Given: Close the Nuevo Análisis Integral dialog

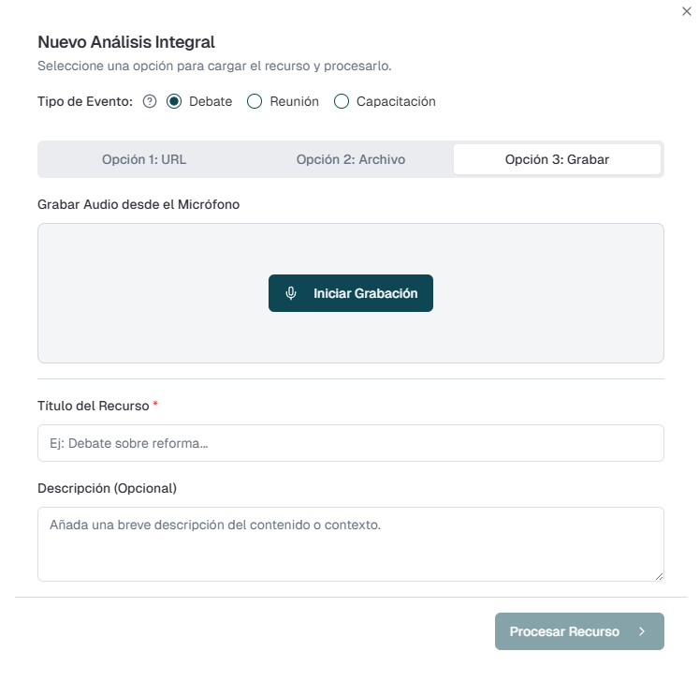Looking at the screenshot, I should pyautogui.click(x=687, y=11).
